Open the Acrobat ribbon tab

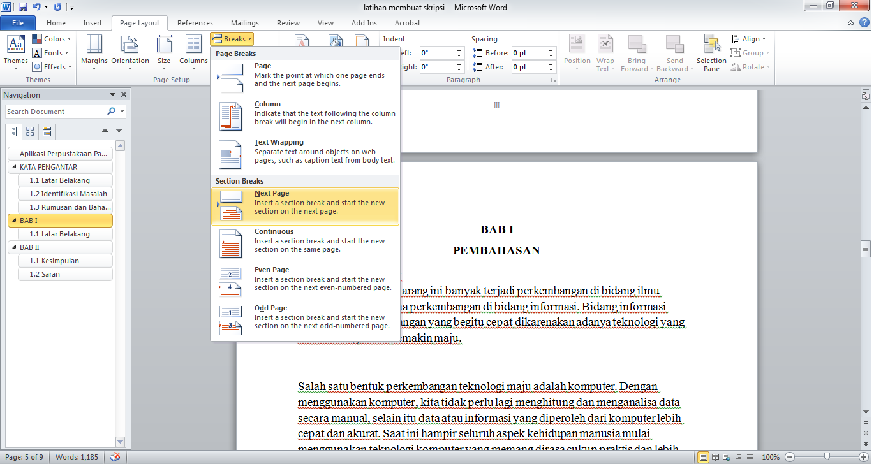click(407, 22)
